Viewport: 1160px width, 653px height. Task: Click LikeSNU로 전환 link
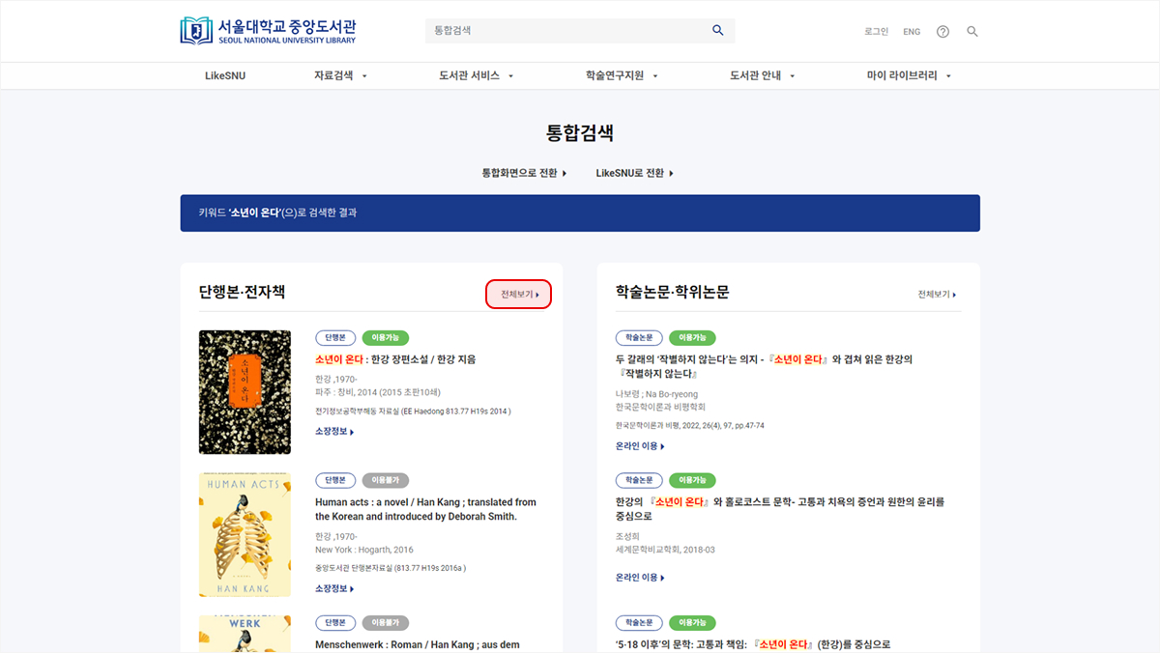click(x=634, y=173)
